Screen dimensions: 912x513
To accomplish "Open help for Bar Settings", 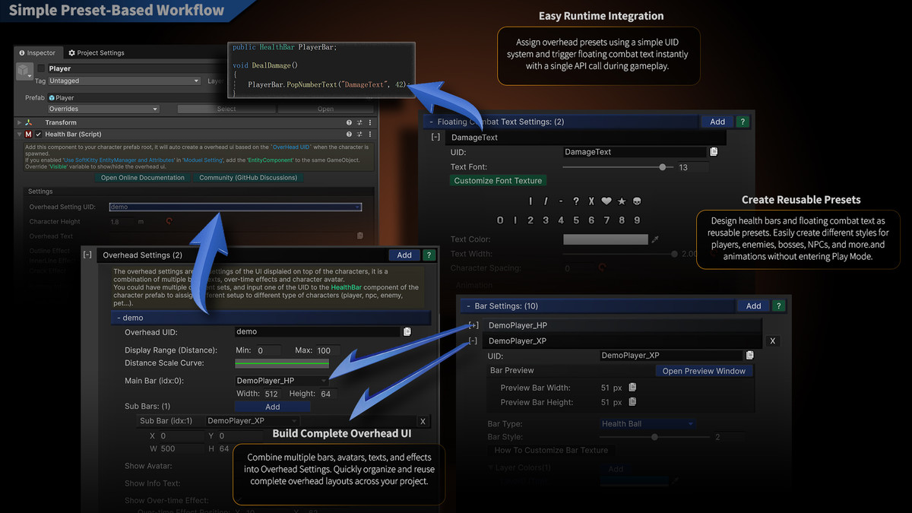I will (779, 306).
